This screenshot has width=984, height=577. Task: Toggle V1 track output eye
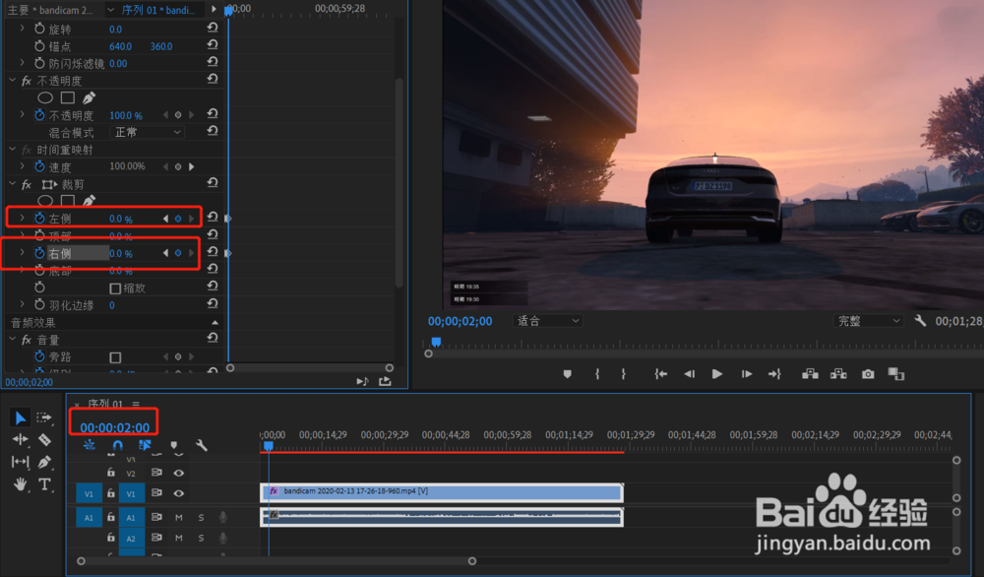point(179,493)
